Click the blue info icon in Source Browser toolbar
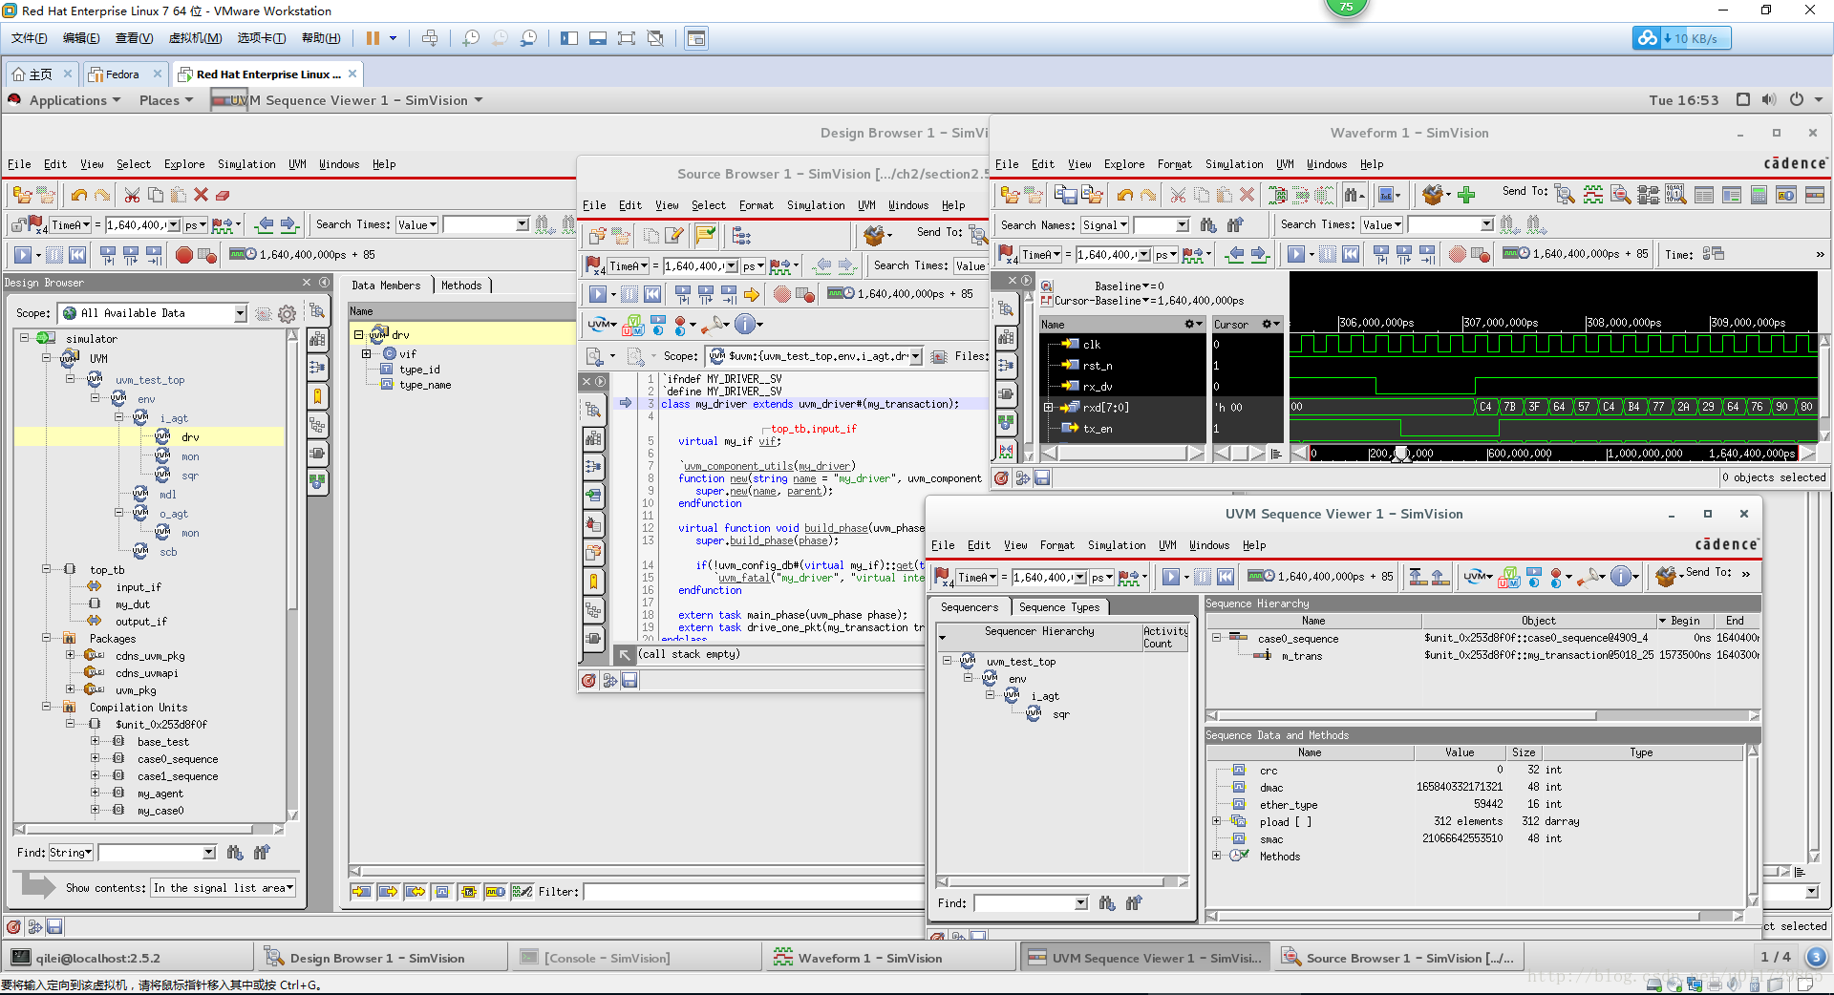 745,325
